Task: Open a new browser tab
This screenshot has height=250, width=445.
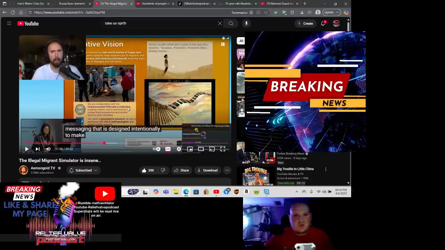Action: point(305,4)
